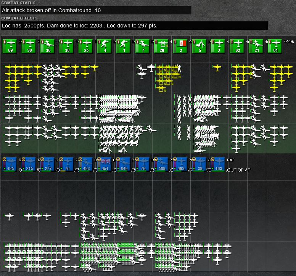Select blue air unit numbered 103

coord(218,165)
